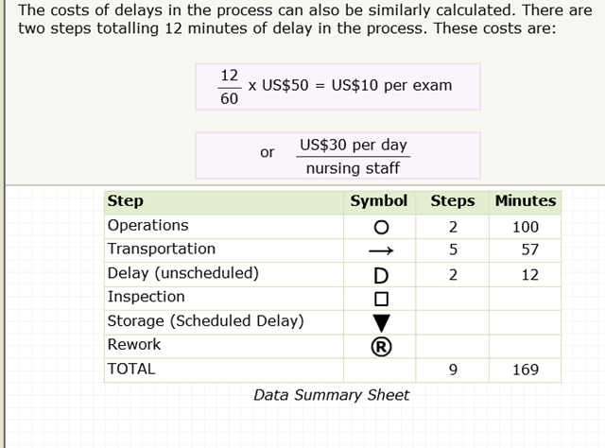
Task: Select the Step column header
Action: click(x=126, y=201)
